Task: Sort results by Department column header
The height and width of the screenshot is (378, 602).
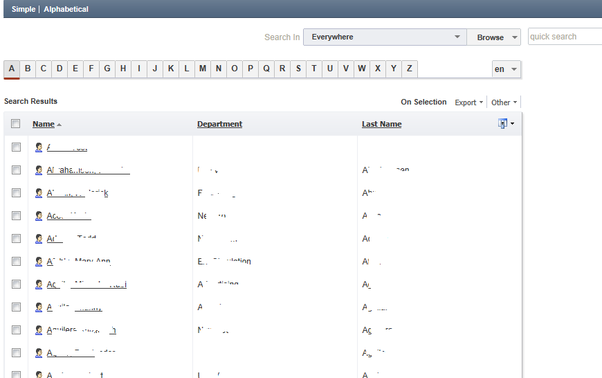Action: click(x=219, y=124)
